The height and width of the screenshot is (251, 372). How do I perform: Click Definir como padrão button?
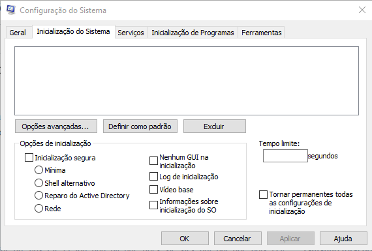tap(140, 126)
